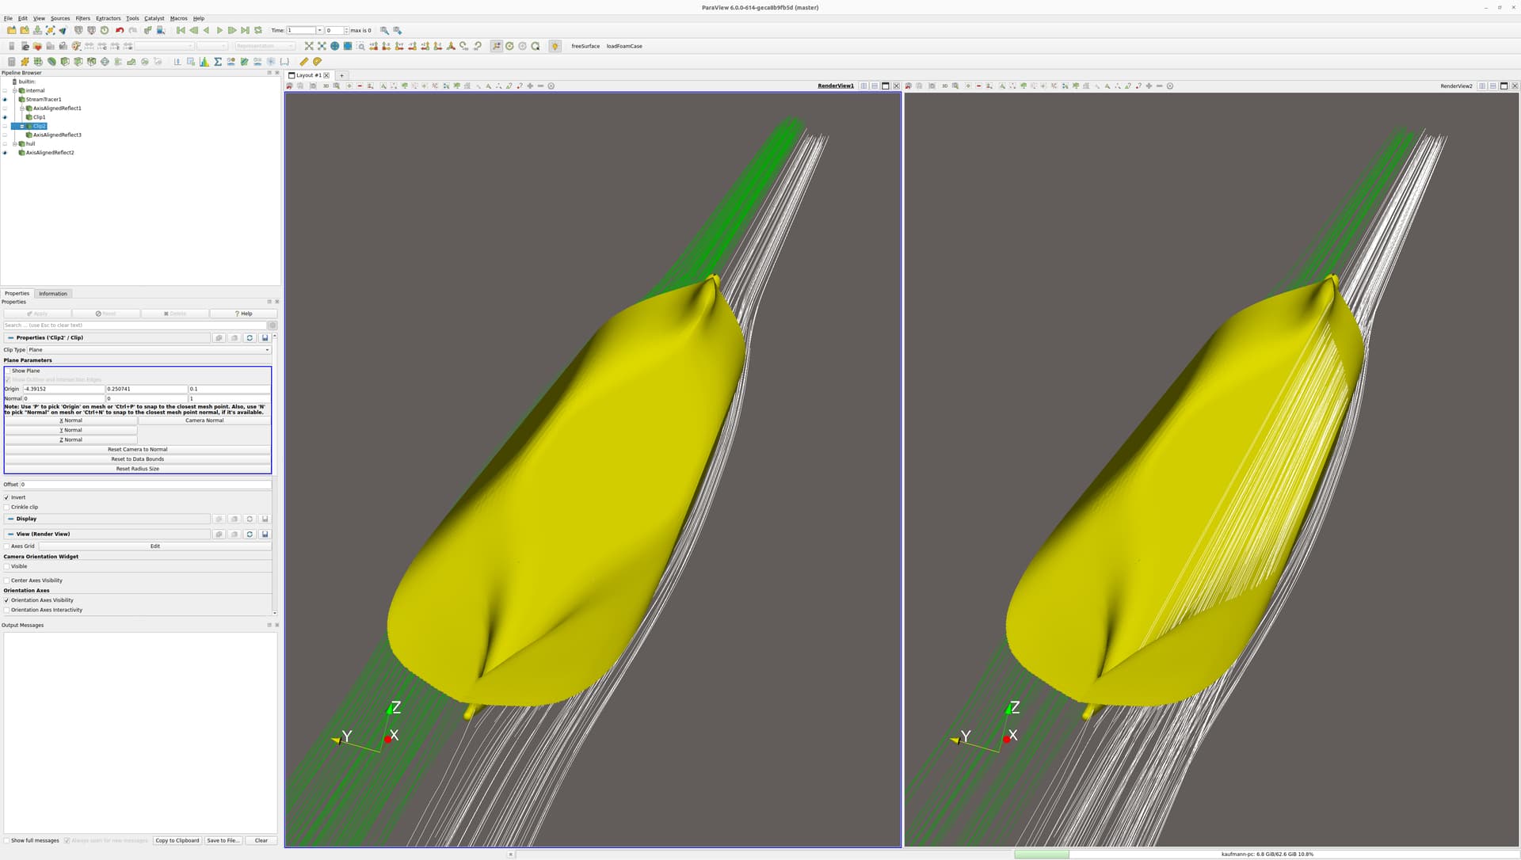Collapse the hull tree node
This screenshot has width=1521, height=860.
pos(14,144)
